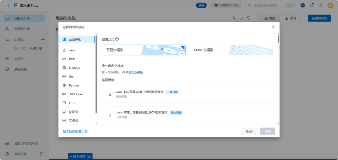Select Java ECS 部署 2048 小游戏体验模板 card
The image size is (338, 160).
(x=187, y=94)
